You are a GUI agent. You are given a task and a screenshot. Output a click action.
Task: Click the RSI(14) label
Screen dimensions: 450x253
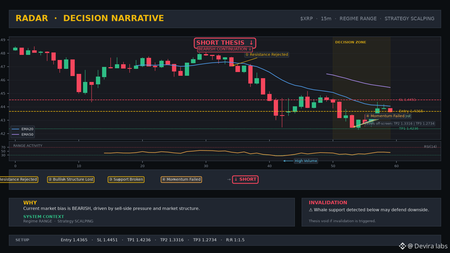430,147
